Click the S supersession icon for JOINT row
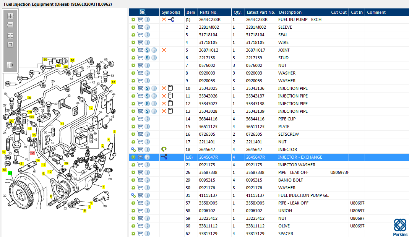Viewport: 409px width, 237px height. coord(147,50)
